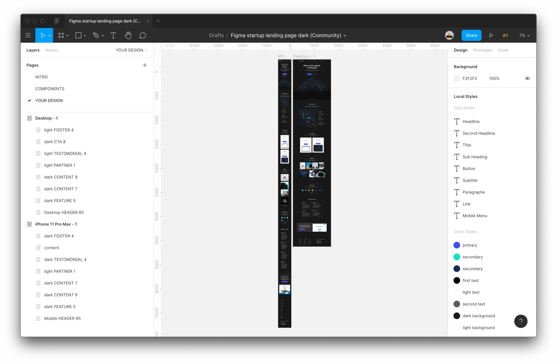Open Drafts from the breadcrumb
This screenshot has width=557, height=364.
[216, 35]
